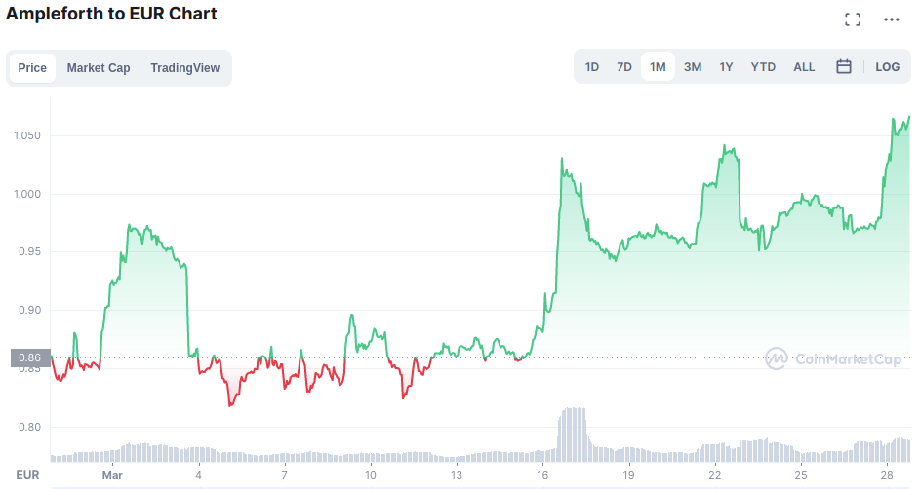920x489 pixels.
Task: Select the YTD time range
Action: click(763, 67)
